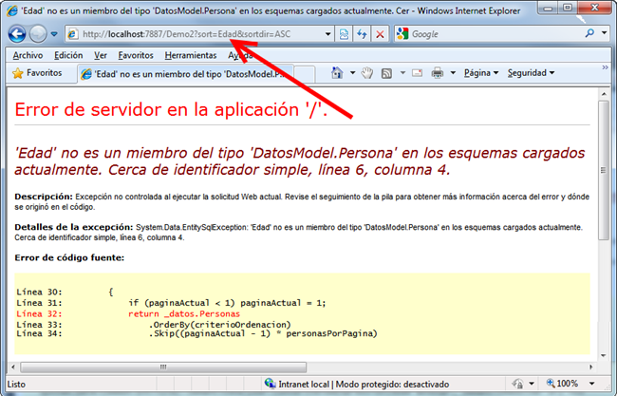
Task: Expand the address bar history dropdown
Action: click(327, 34)
